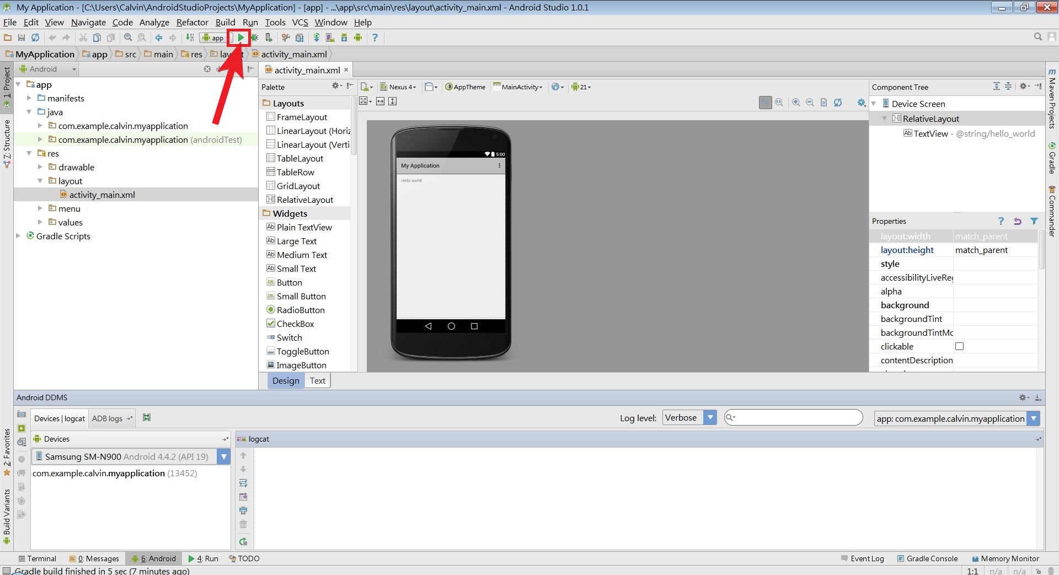Open Project Structure icon in toolbar
The height and width of the screenshot is (575, 1059).
point(299,37)
